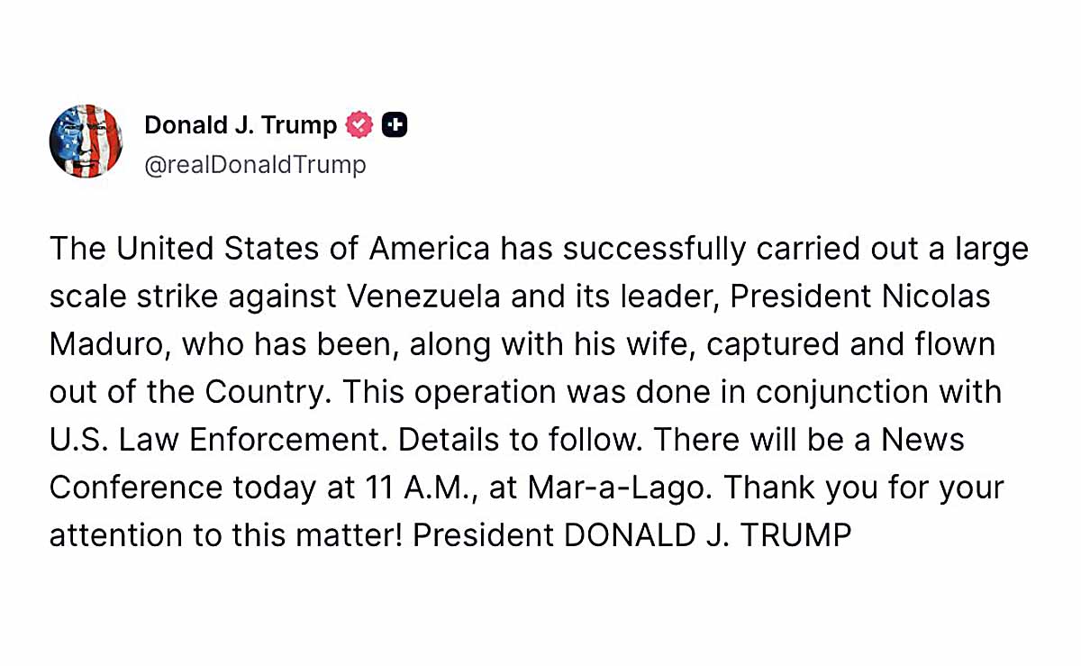The height and width of the screenshot is (666, 1081).
Task: Click the word "Conference" in the post
Action: [135, 488]
